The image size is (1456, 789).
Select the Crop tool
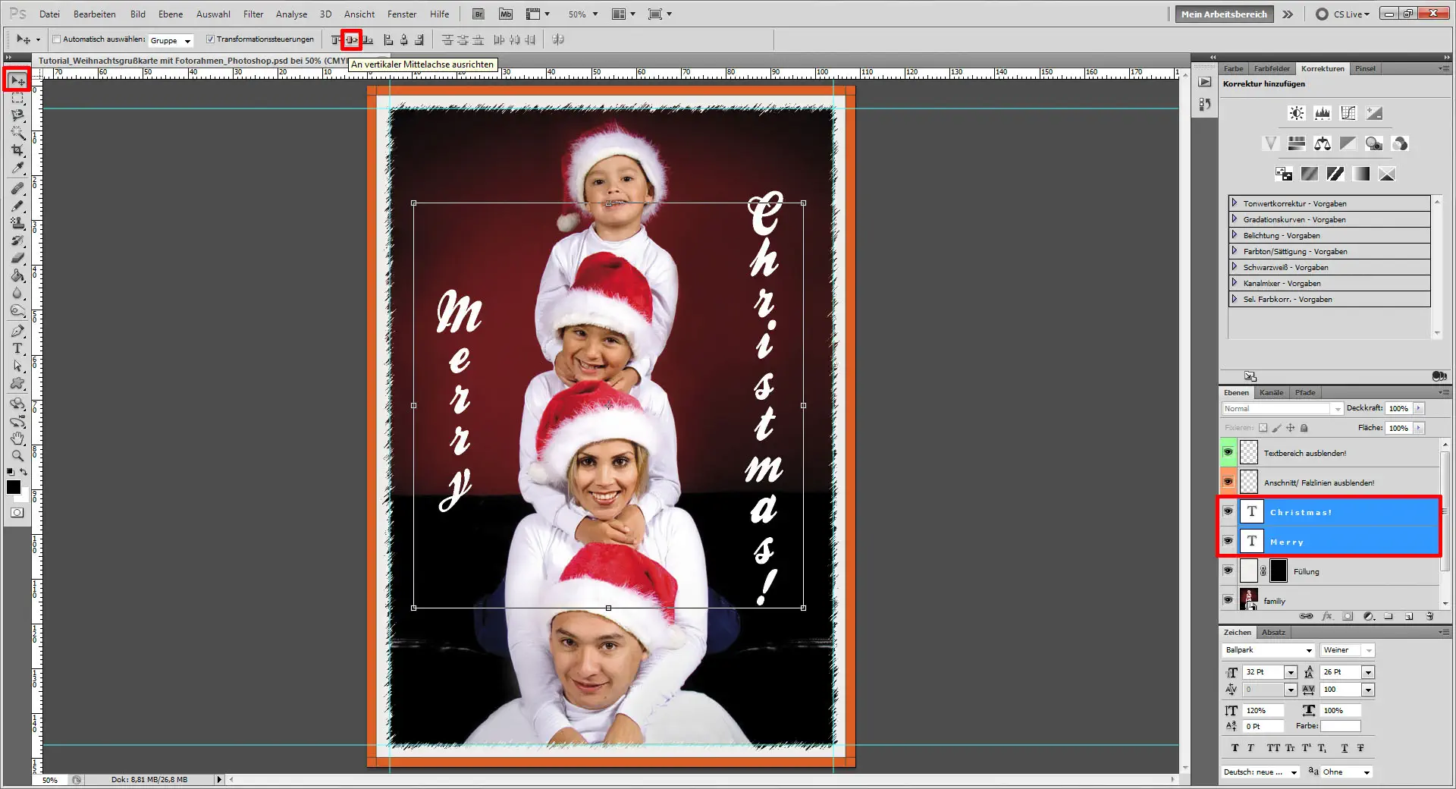tap(17, 151)
